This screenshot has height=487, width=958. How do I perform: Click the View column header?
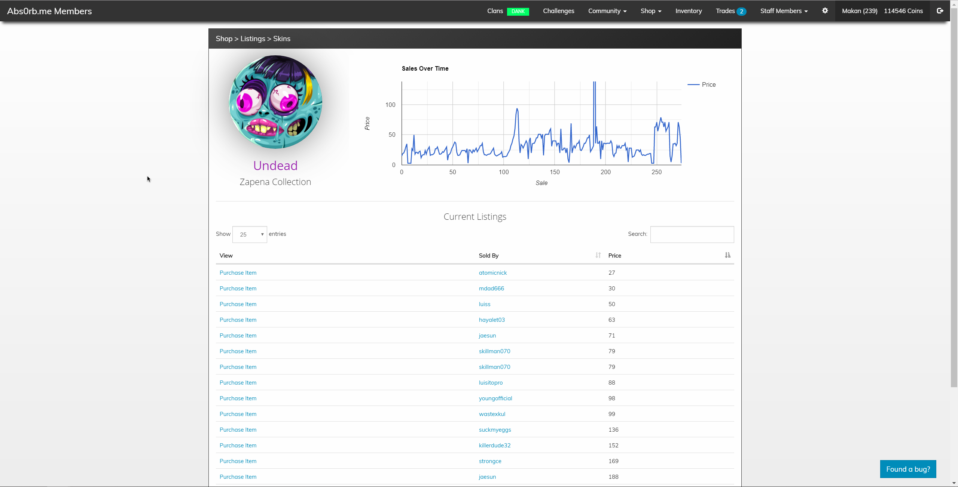226,255
